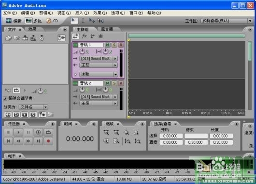Toggle 跟随会话节奏 checkbox
256x184 pixels.
coord(5,98)
